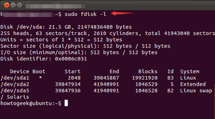Minimize the terminal window
This screenshot has width=215, height=119.
click(13, 5)
